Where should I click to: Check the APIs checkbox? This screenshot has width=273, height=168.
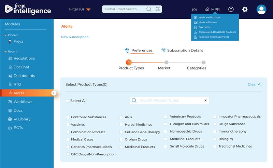(121, 117)
